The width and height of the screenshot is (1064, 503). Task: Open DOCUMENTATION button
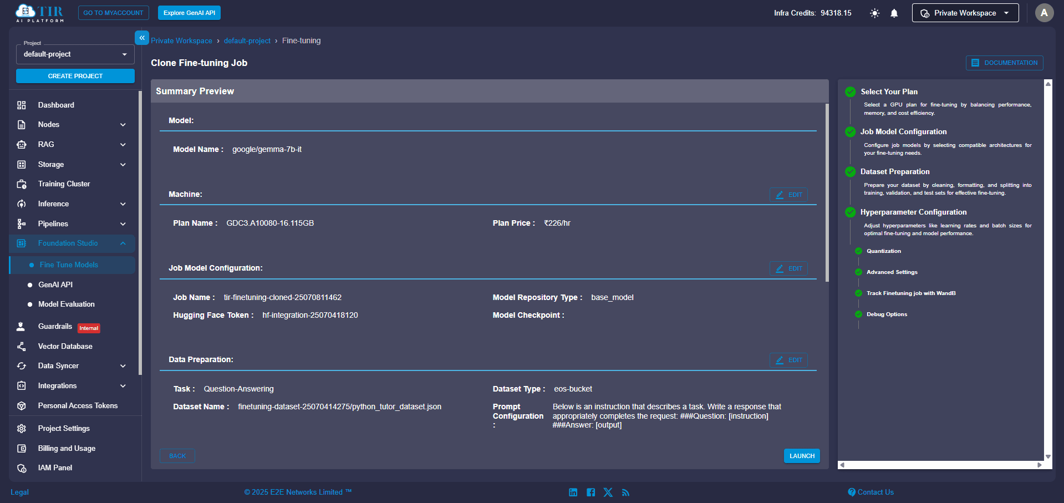(1004, 63)
